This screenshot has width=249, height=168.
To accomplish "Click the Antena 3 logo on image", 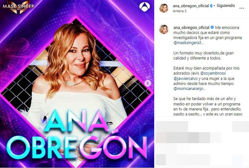I will 144,6.
